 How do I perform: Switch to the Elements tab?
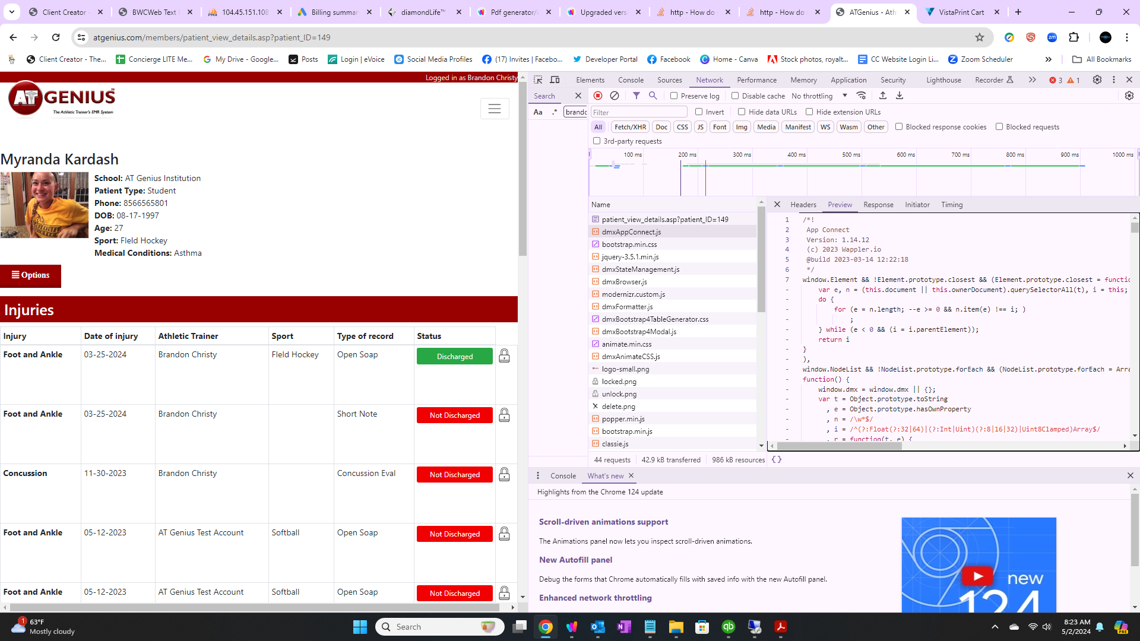(590, 80)
